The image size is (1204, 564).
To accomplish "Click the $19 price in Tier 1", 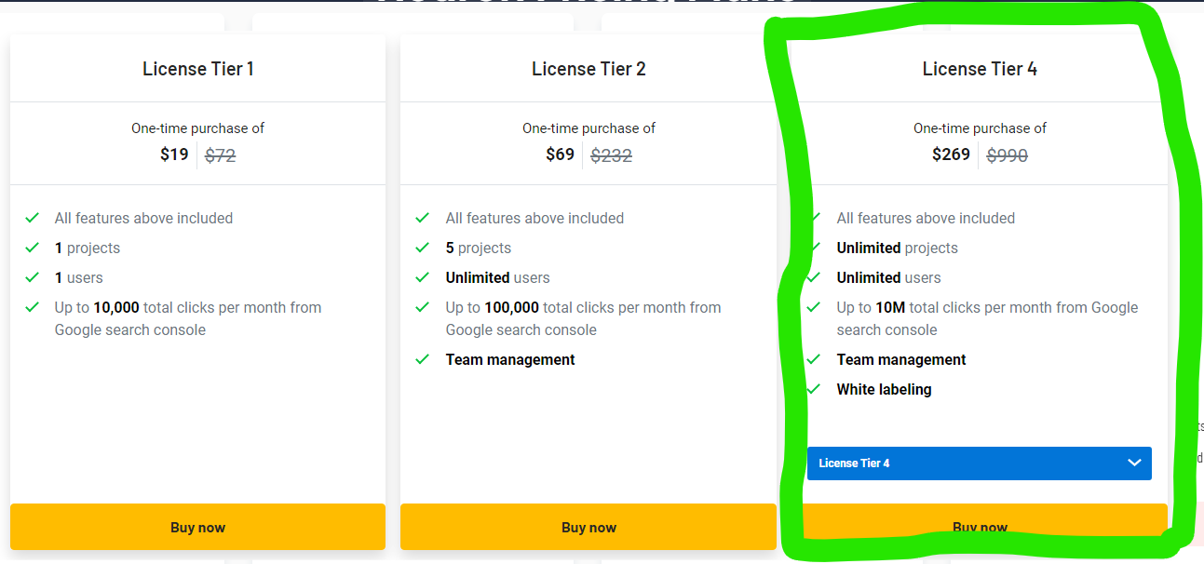I will coord(174,154).
